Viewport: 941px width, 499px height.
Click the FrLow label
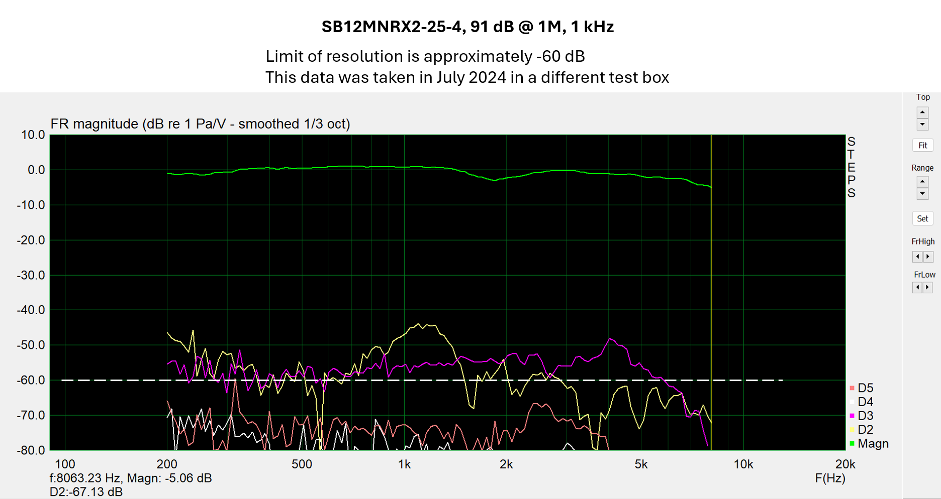click(924, 275)
